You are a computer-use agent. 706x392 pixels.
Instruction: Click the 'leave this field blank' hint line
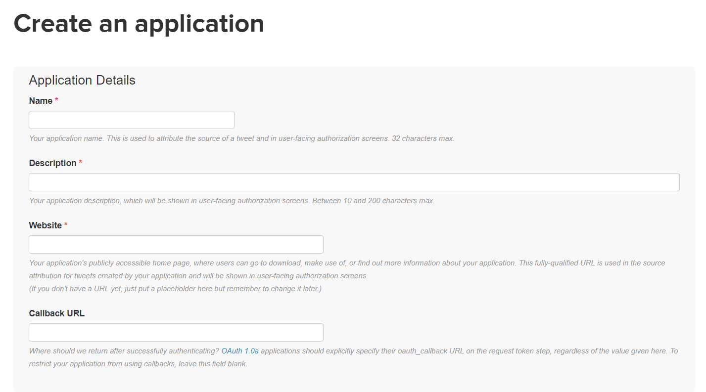click(138, 364)
